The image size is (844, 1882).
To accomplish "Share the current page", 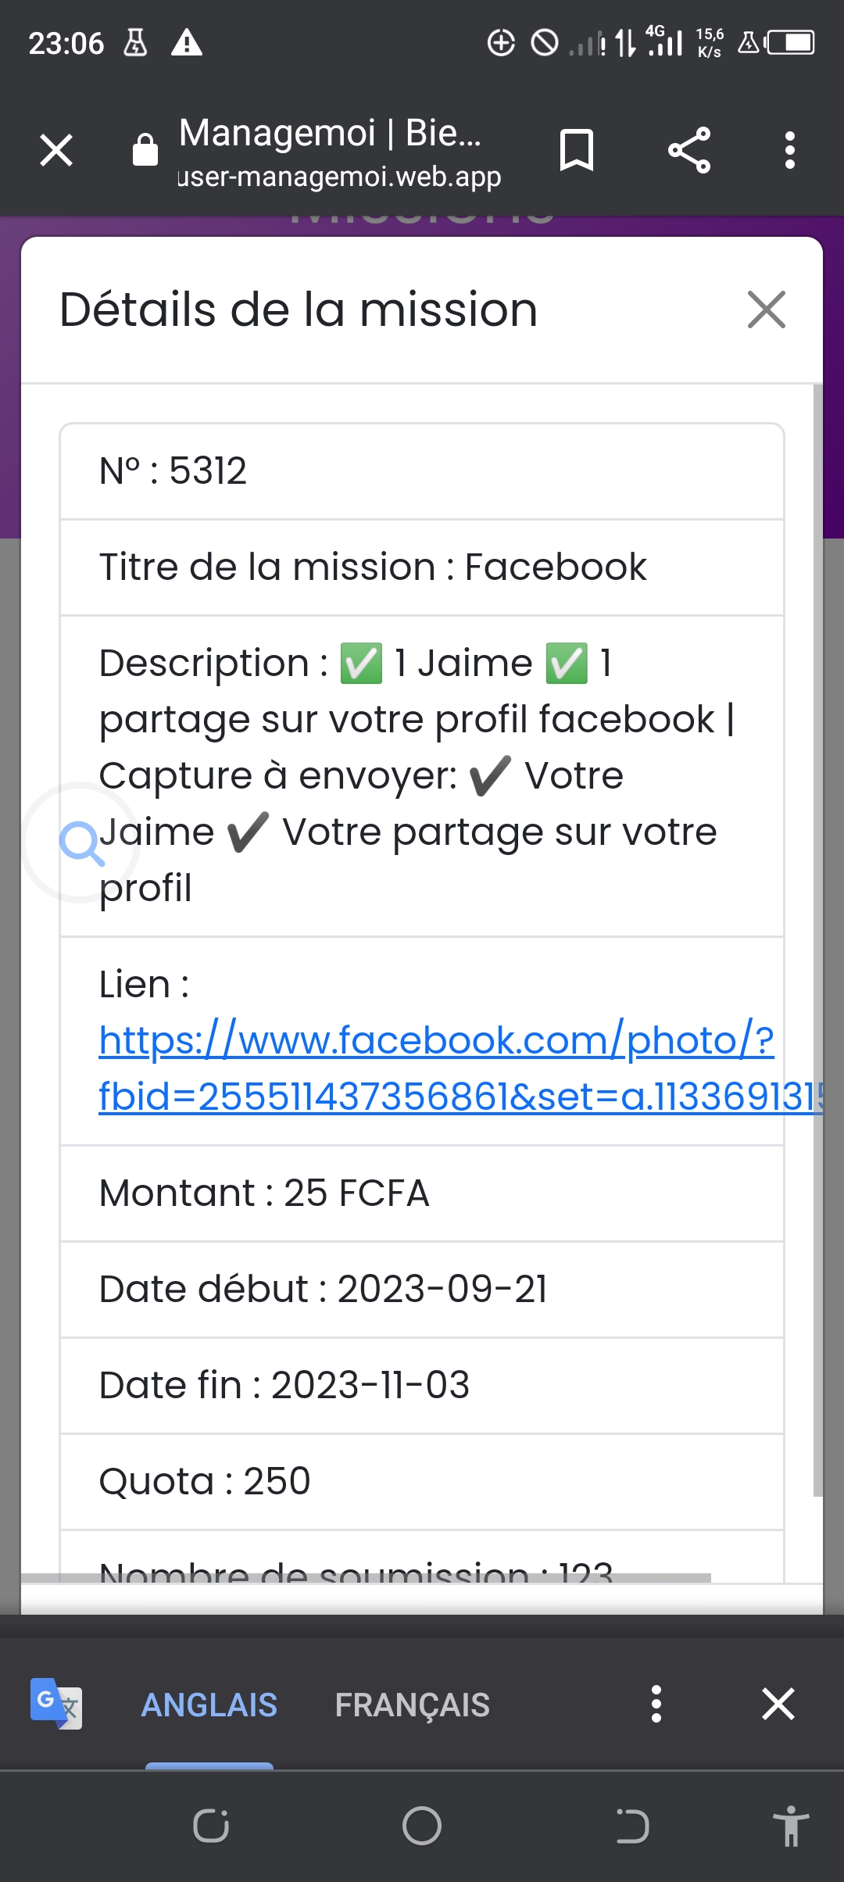I will coord(689,150).
